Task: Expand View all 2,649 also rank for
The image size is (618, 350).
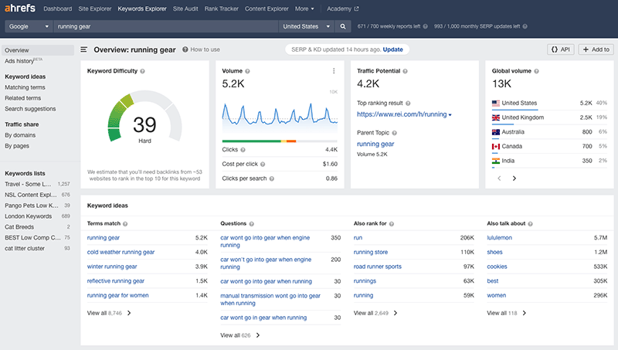Action: [375, 313]
